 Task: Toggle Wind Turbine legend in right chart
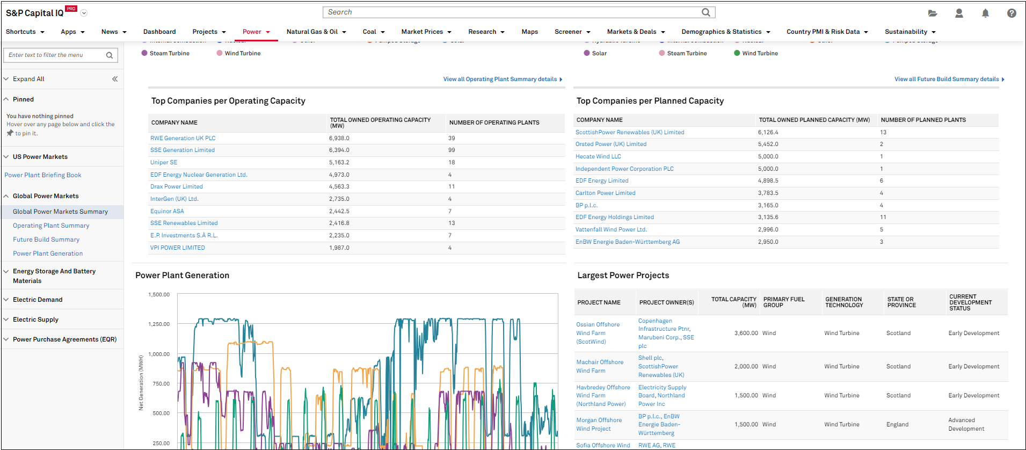(759, 53)
